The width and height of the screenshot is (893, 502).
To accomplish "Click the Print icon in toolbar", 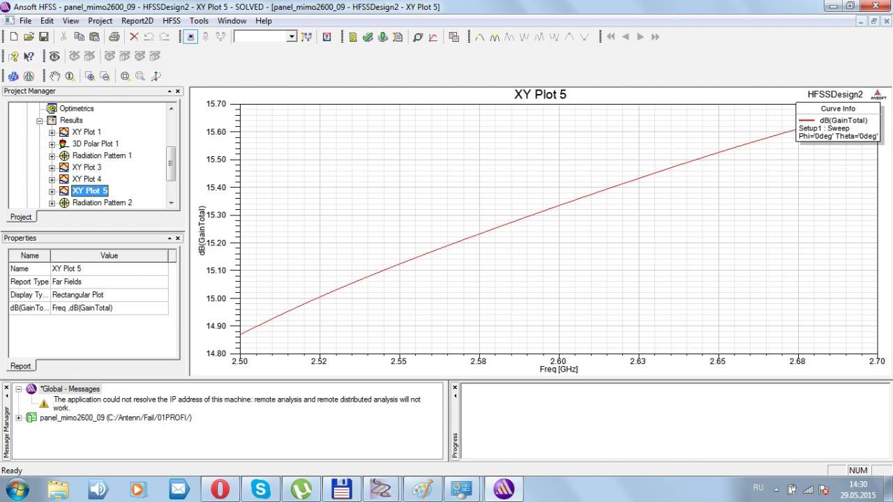I will coord(114,37).
